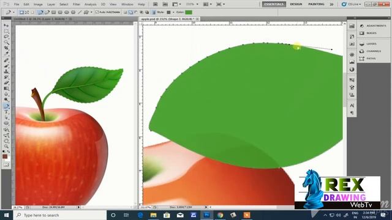
Task: Switch to the Essentials workspace
Action: pyautogui.click(x=274, y=4)
